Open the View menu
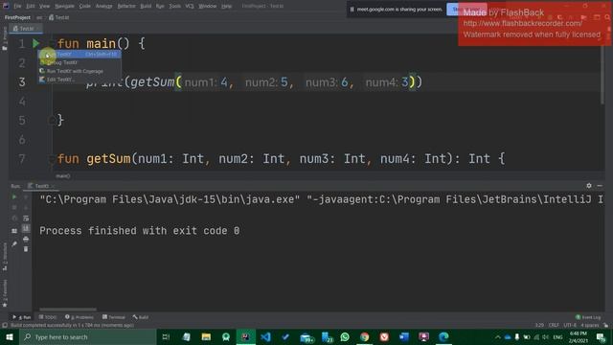613x345 pixels. (45, 6)
